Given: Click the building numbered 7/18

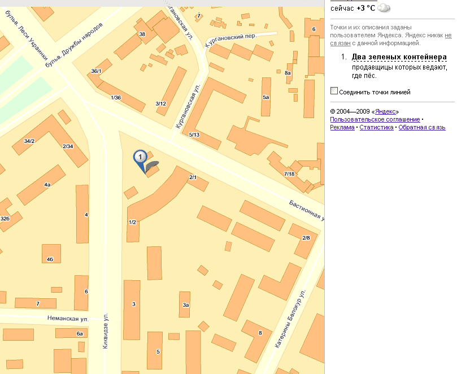Looking at the screenshot, I should (290, 173).
